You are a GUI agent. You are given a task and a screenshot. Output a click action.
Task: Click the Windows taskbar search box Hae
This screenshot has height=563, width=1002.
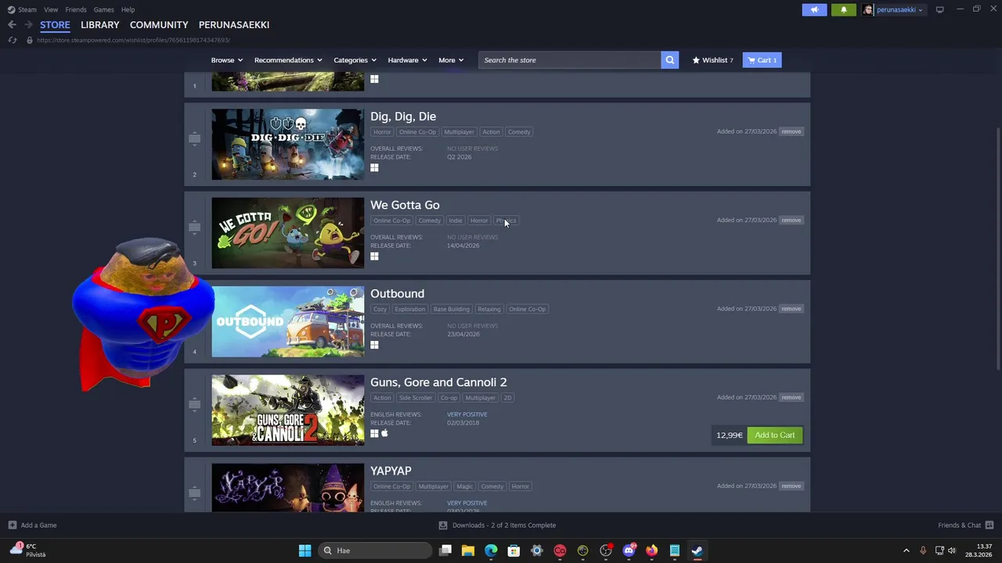[376, 550]
